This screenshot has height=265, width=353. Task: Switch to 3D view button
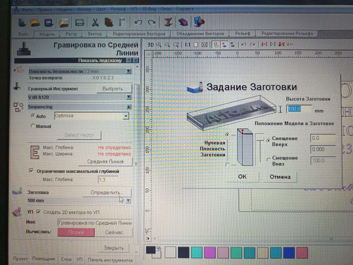pyautogui.click(x=150, y=45)
